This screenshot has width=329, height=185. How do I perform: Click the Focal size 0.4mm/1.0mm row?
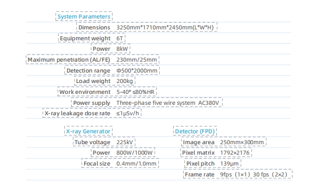120,163
